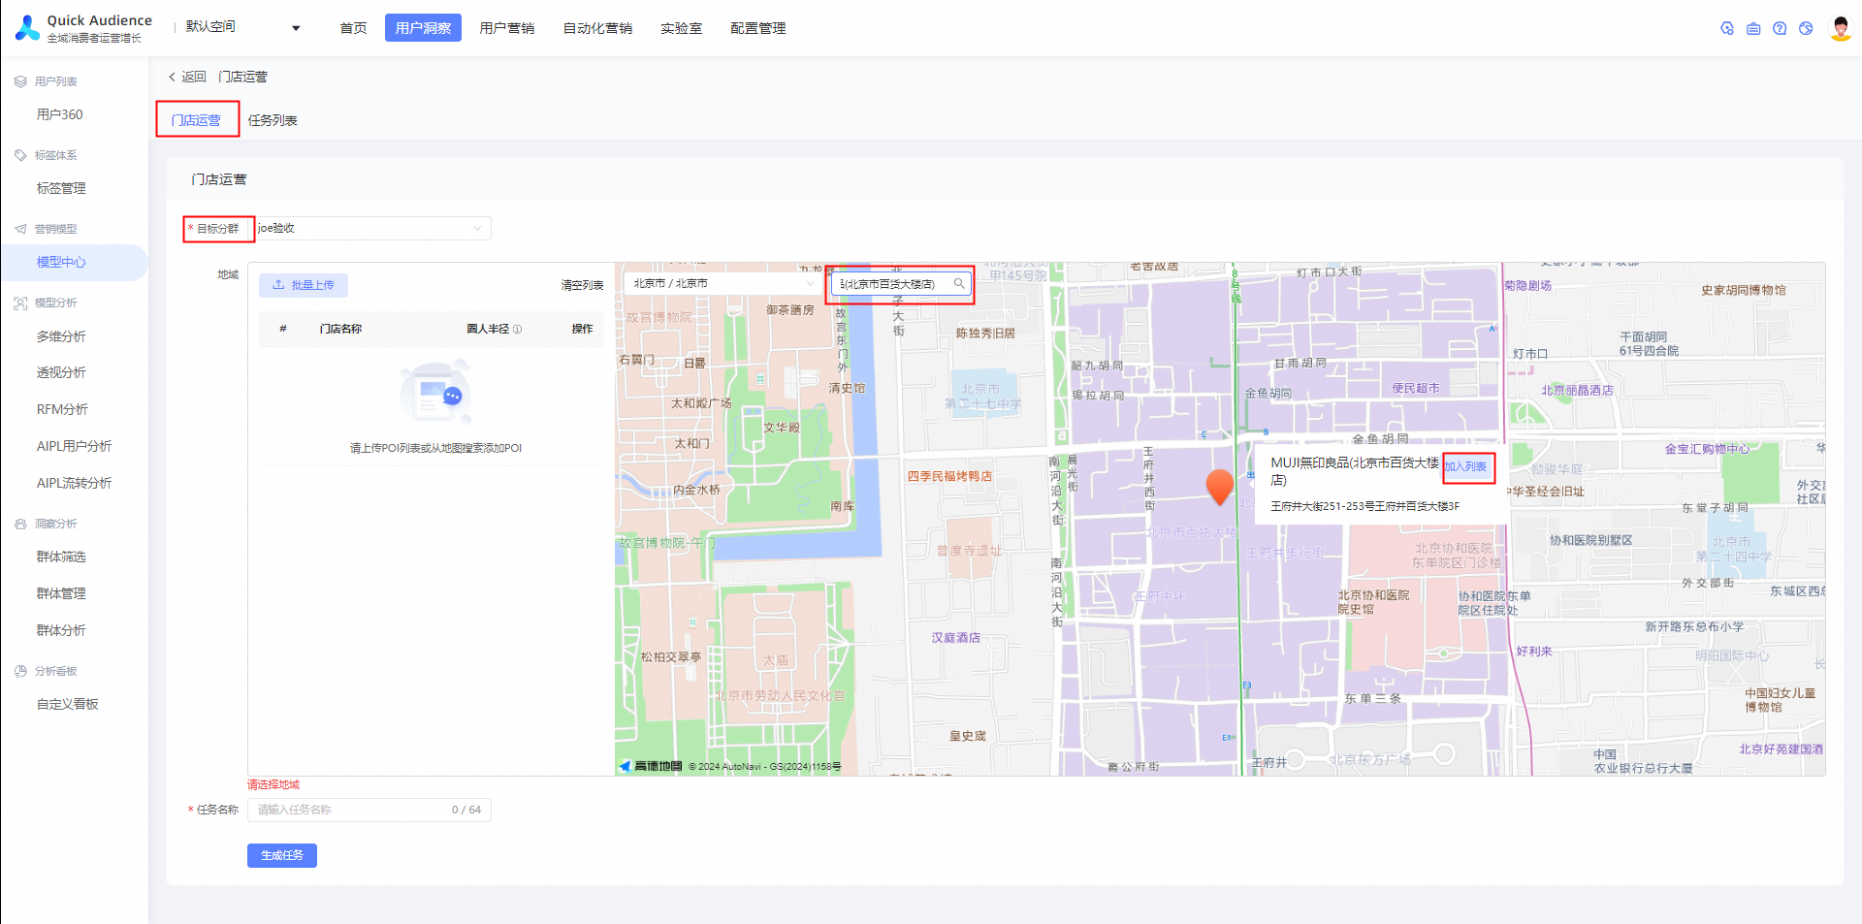Click 加入列表 in the map popup
The width and height of the screenshot is (1862, 924).
click(x=1465, y=466)
